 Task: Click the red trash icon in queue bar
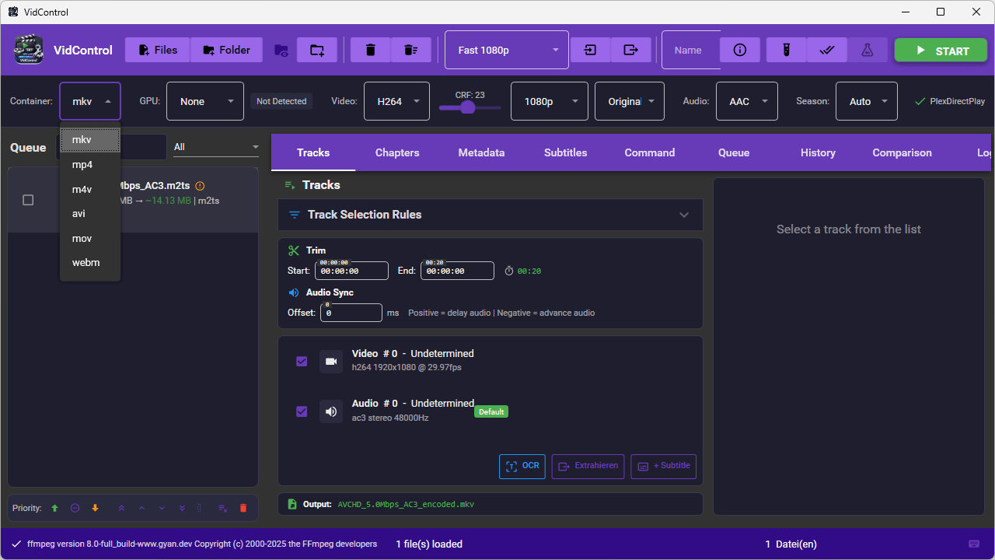tap(243, 508)
